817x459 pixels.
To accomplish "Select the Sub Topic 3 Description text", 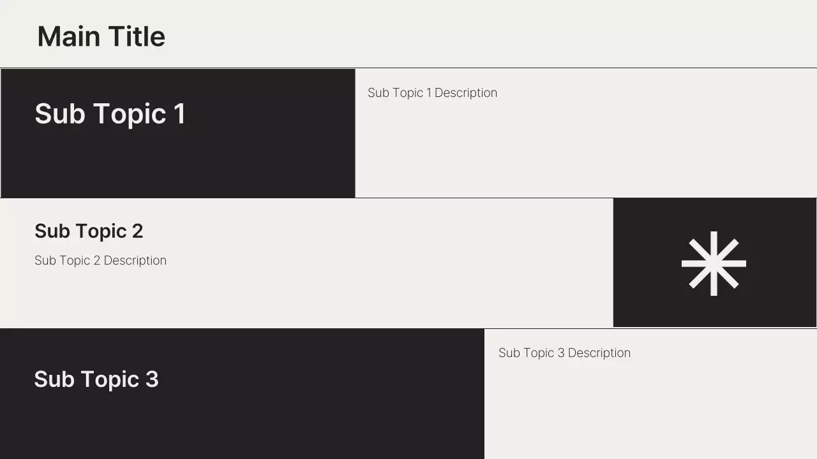I will [564, 353].
